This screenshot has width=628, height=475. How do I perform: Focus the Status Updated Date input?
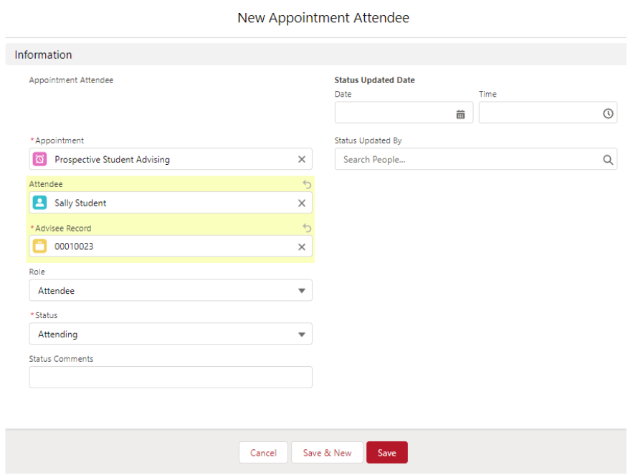[404, 112]
